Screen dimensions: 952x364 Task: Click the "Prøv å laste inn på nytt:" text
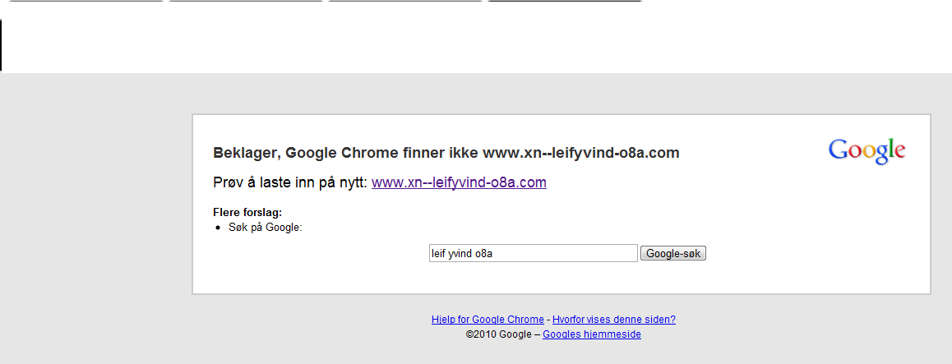pos(290,182)
